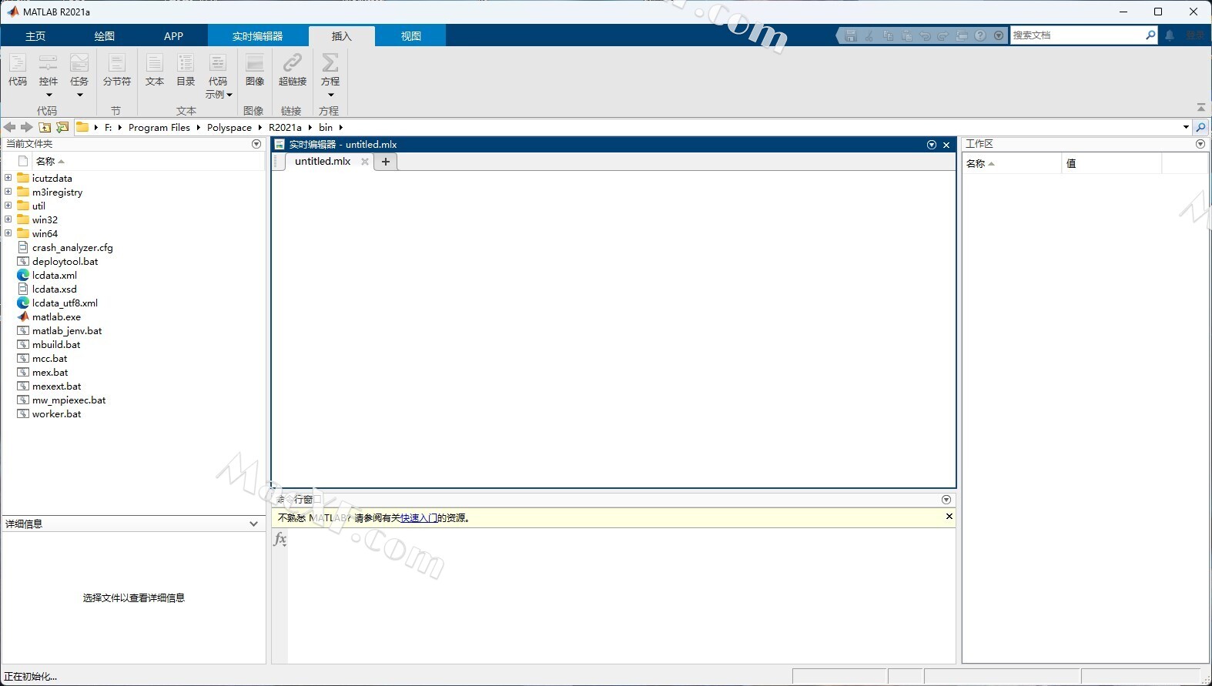This screenshot has width=1212, height=686.
Task: Go forward with the right arrow folder button
Action: [26, 127]
